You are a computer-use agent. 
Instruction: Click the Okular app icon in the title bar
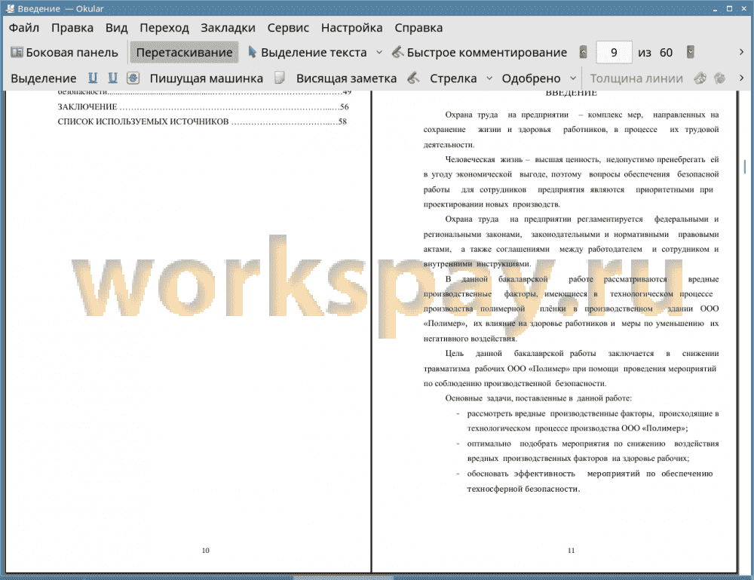[10, 8]
